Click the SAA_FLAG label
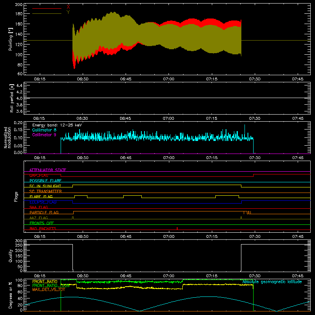Screen dimensions: 315x315 (39, 207)
